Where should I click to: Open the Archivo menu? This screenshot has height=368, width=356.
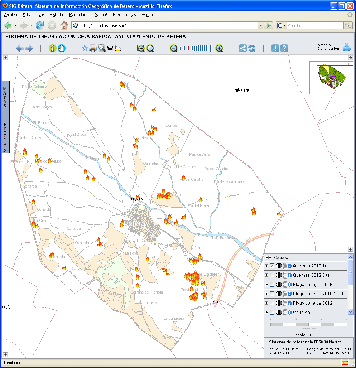point(11,15)
